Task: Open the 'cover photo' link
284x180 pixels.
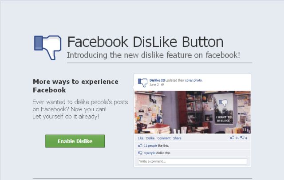Action: pos(193,80)
